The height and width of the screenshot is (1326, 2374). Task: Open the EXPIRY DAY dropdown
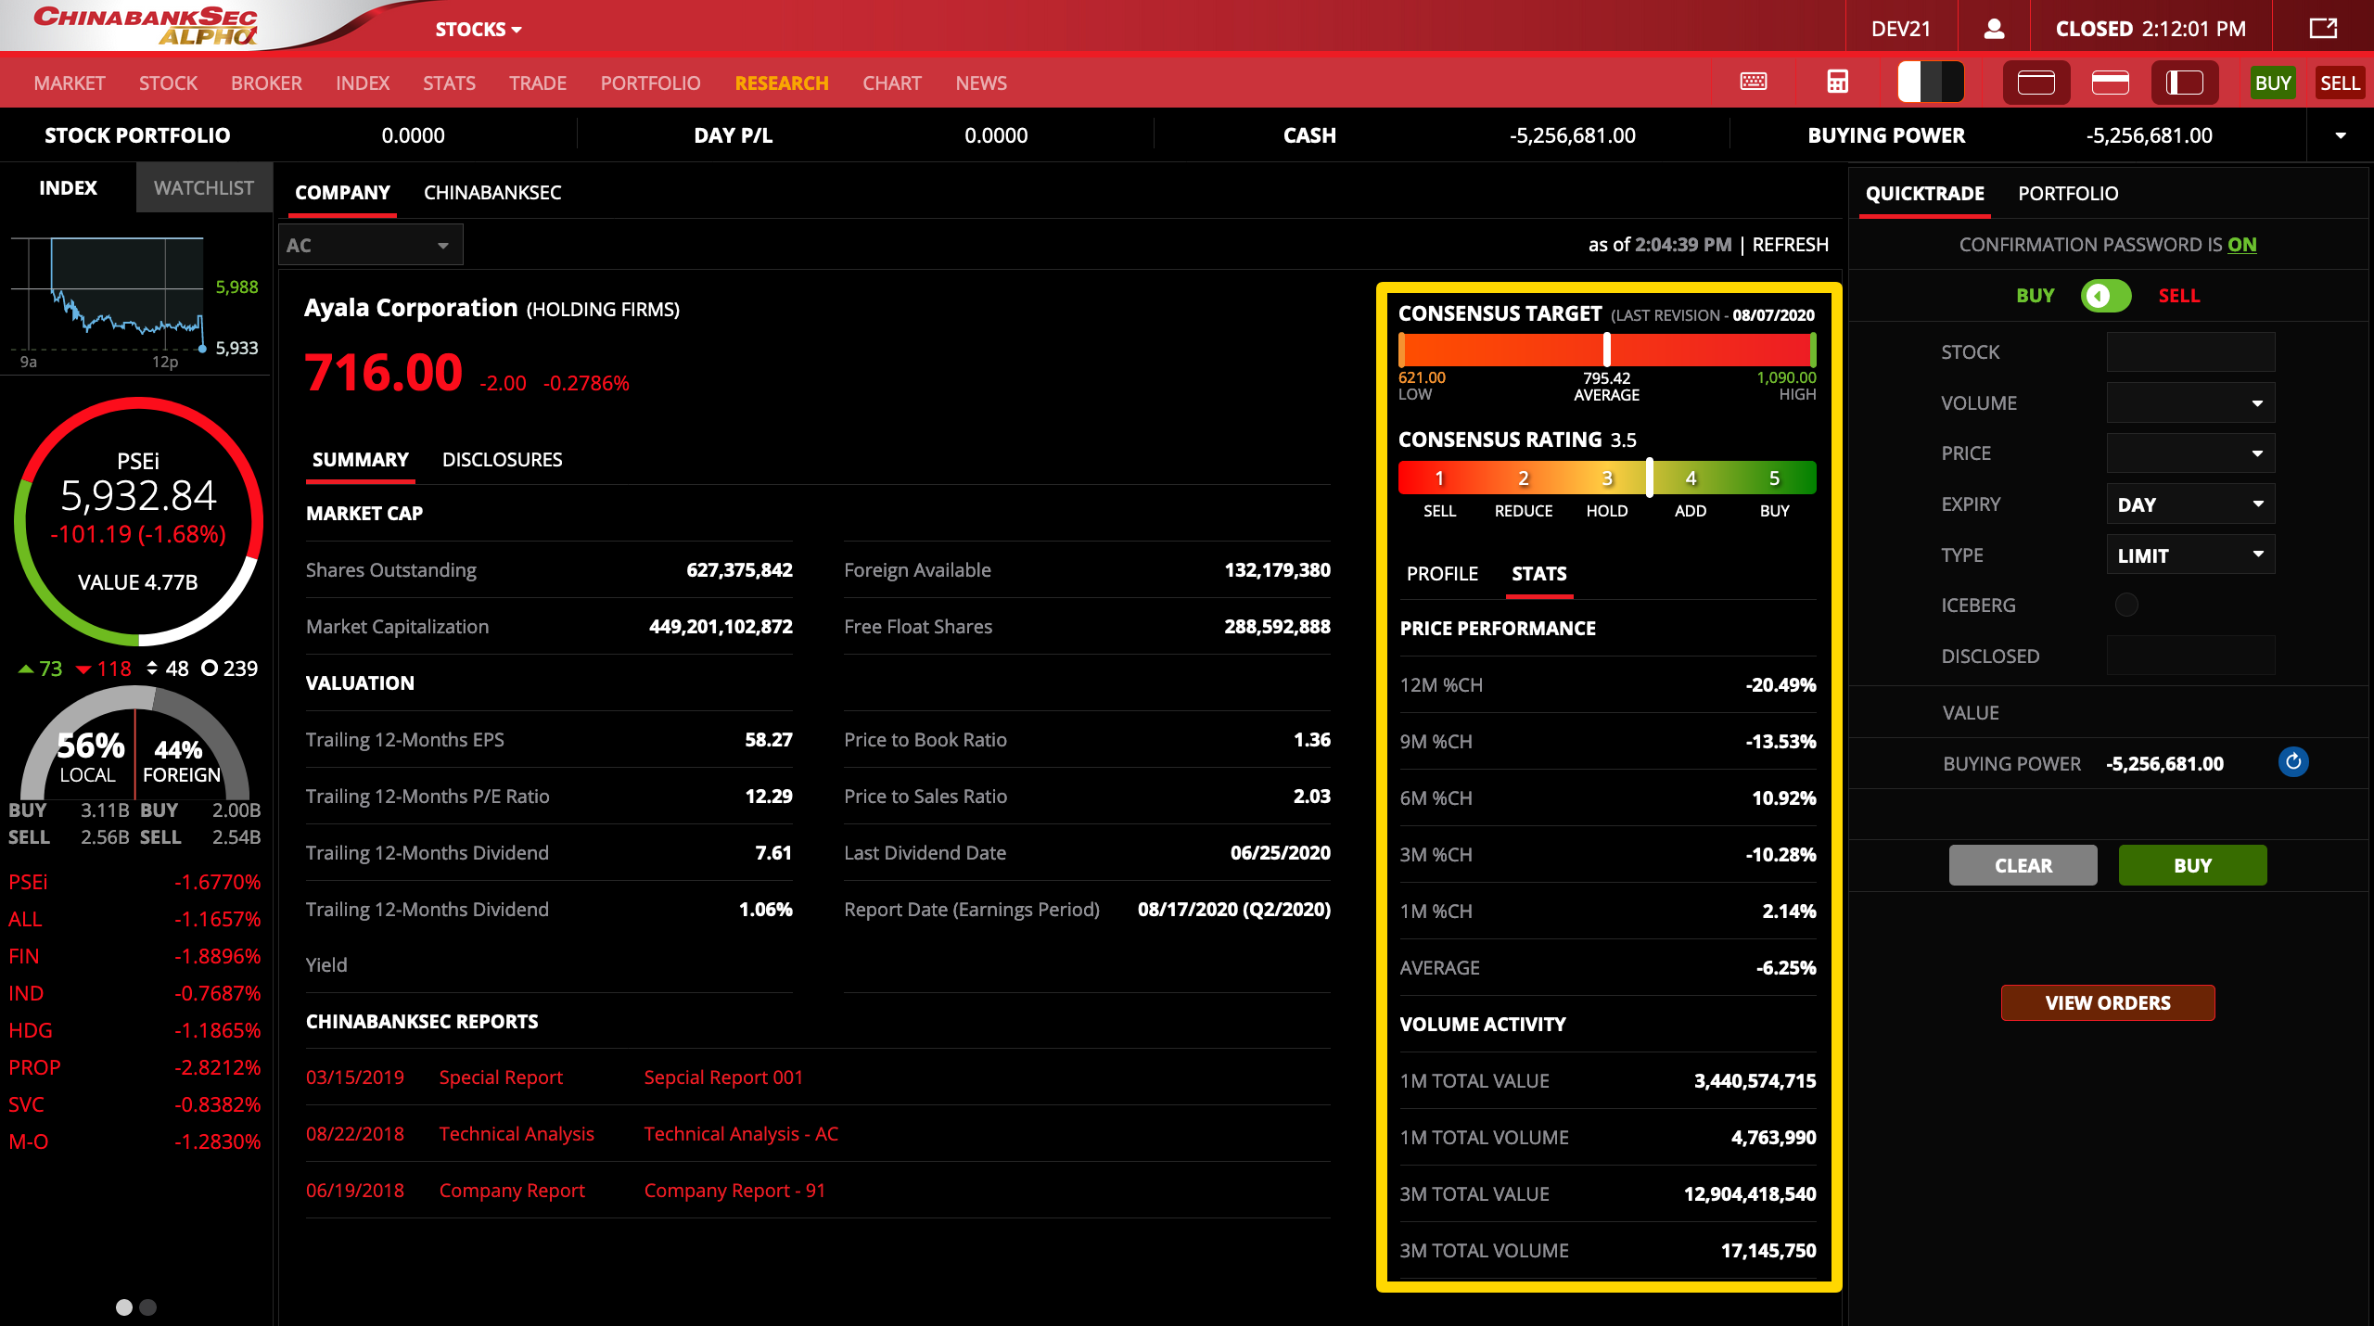2190,504
